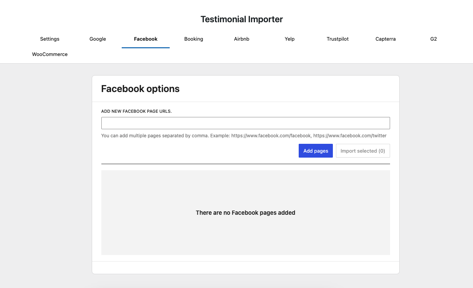Go to the G2 tab

433,39
